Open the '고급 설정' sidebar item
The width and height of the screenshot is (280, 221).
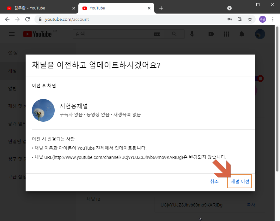[x=17, y=177]
